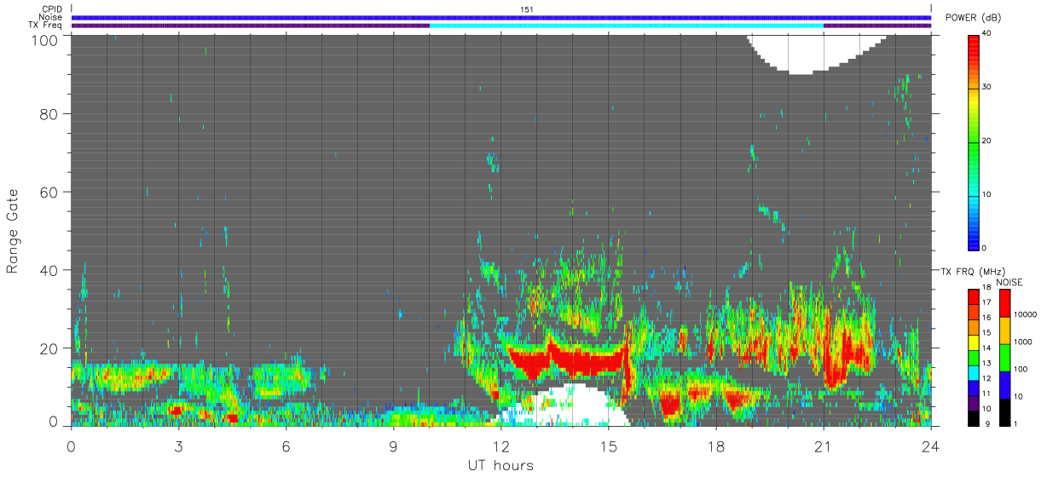
Task: Click the 14 tick on the TX FRQ scale
Action: point(986,348)
